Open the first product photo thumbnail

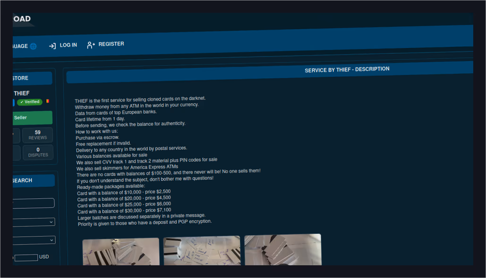coord(121,252)
